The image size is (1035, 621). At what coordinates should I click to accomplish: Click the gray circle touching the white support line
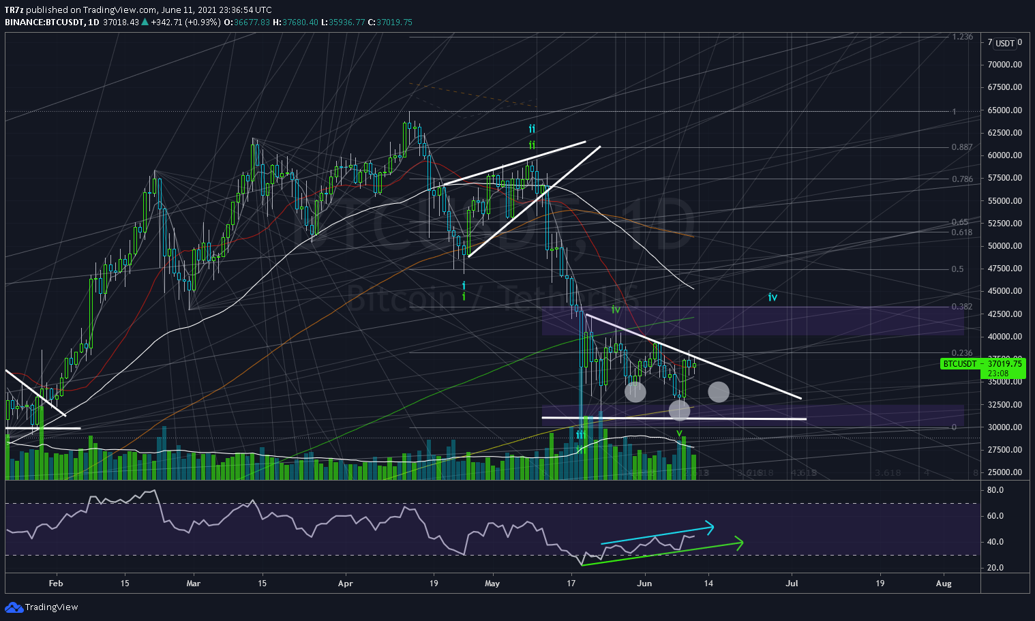[680, 410]
